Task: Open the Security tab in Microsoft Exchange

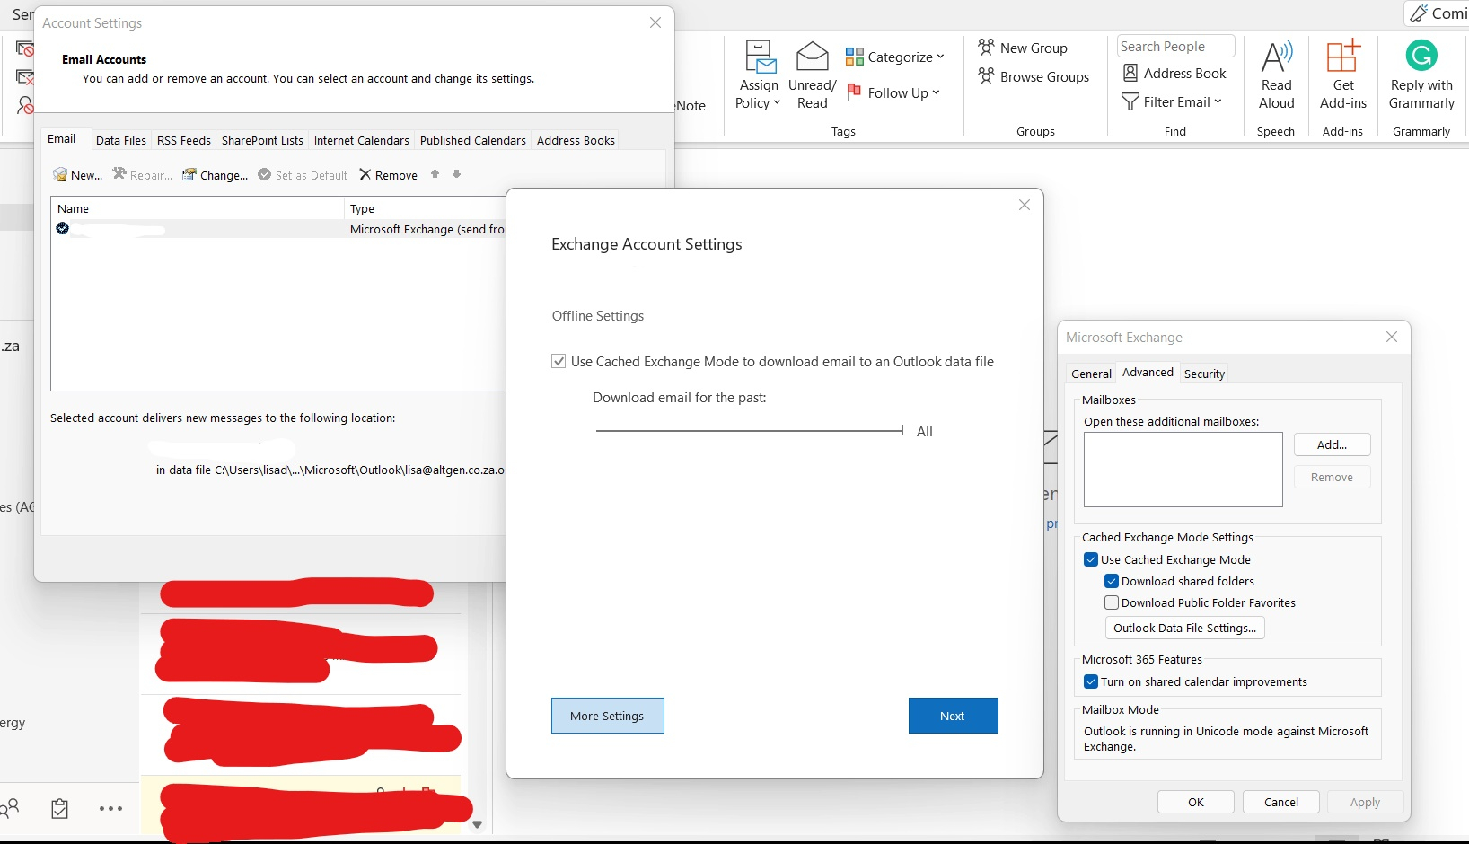Action: pos(1204,374)
